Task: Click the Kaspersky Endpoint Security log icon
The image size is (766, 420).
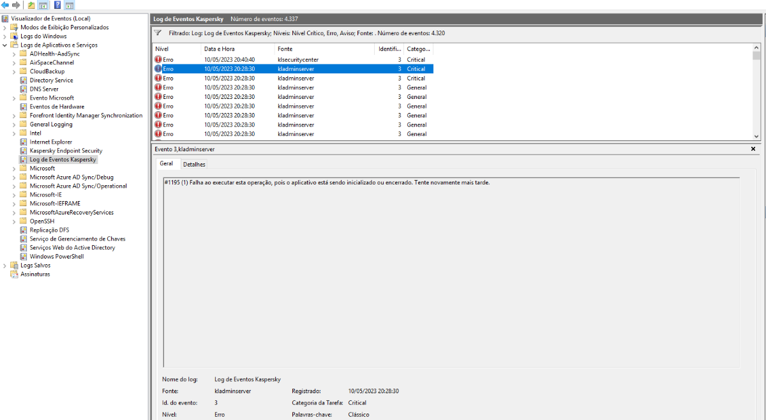Action: [x=24, y=151]
